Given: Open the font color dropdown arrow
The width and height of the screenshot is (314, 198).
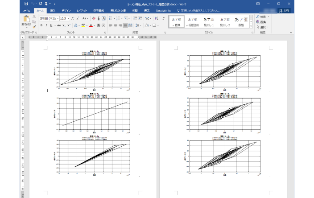Looking at the screenshot, I should 95,25.
